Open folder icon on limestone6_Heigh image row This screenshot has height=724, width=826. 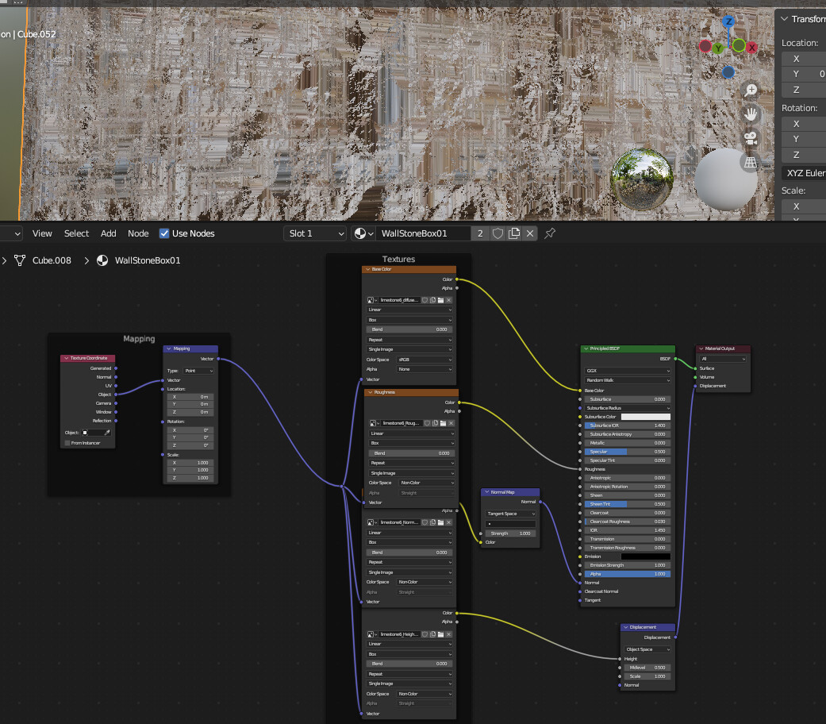441,634
